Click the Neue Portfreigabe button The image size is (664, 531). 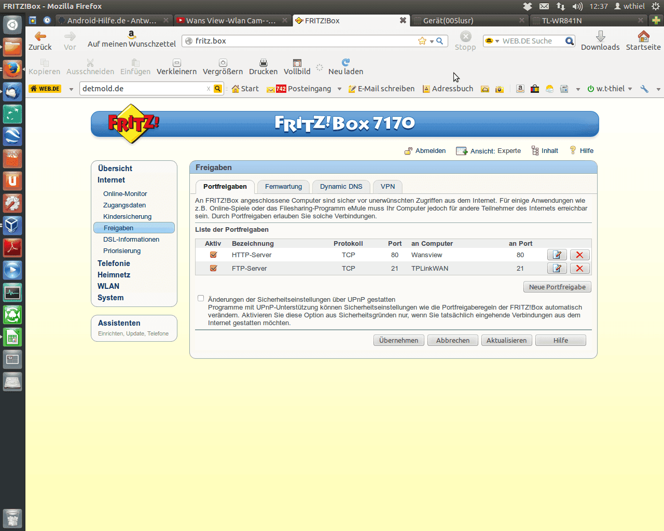pyautogui.click(x=557, y=287)
